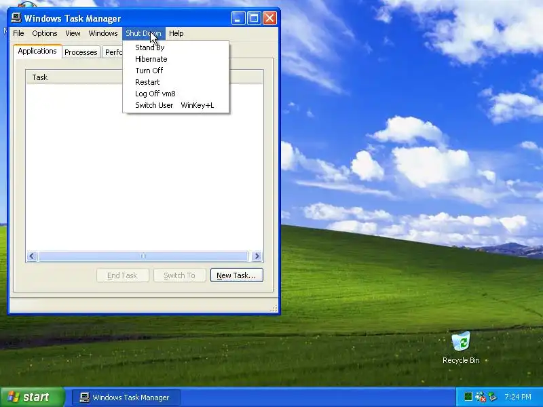Switch to the Applications tab
The image size is (543, 407).
point(37,51)
